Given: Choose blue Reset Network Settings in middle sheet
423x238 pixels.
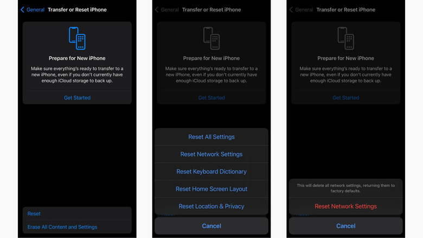Looking at the screenshot, I should click(x=211, y=154).
